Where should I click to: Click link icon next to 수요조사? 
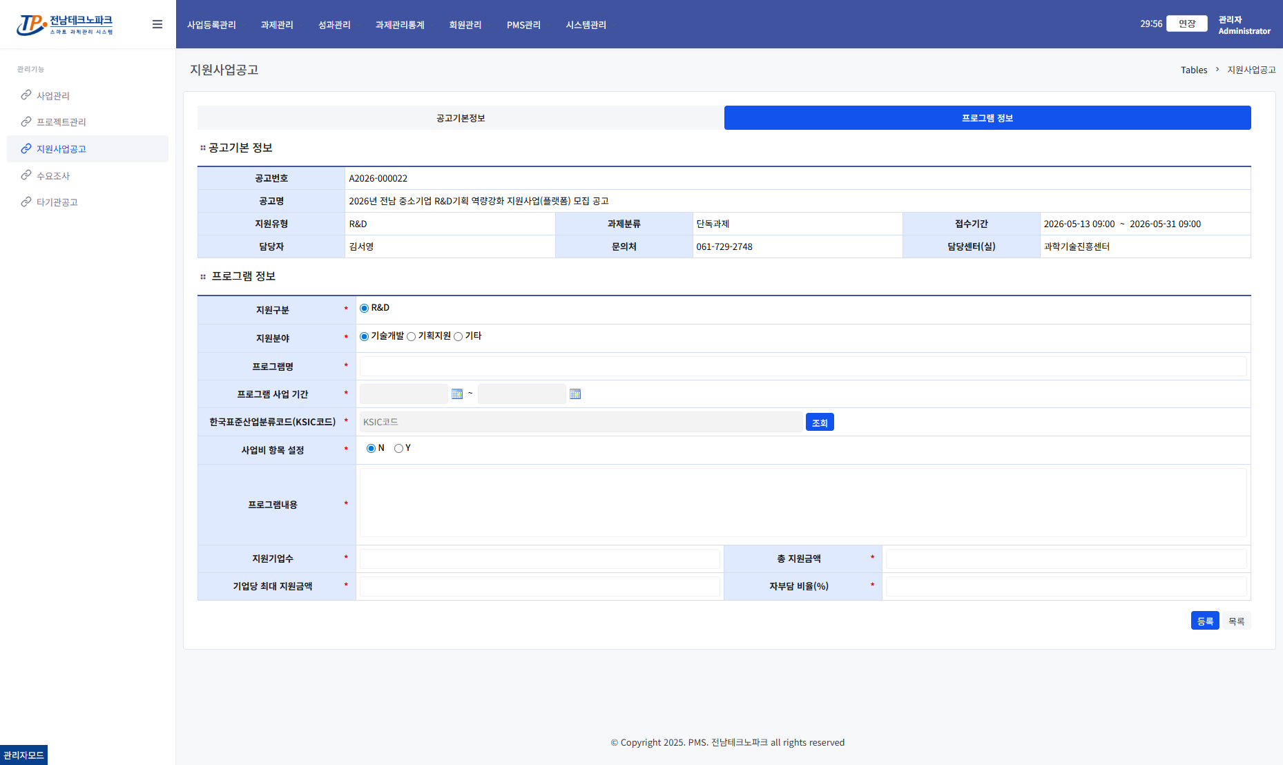[26, 175]
